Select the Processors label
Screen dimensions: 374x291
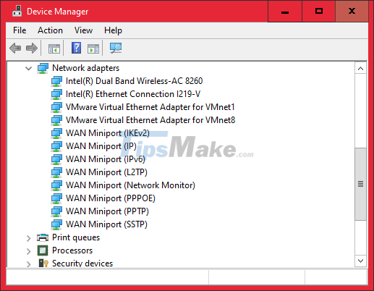point(72,250)
